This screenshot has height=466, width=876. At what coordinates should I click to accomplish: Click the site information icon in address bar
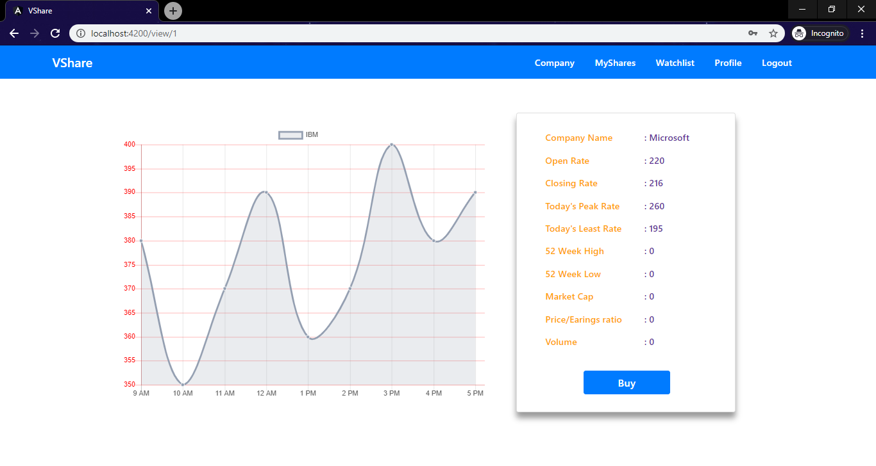click(81, 33)
